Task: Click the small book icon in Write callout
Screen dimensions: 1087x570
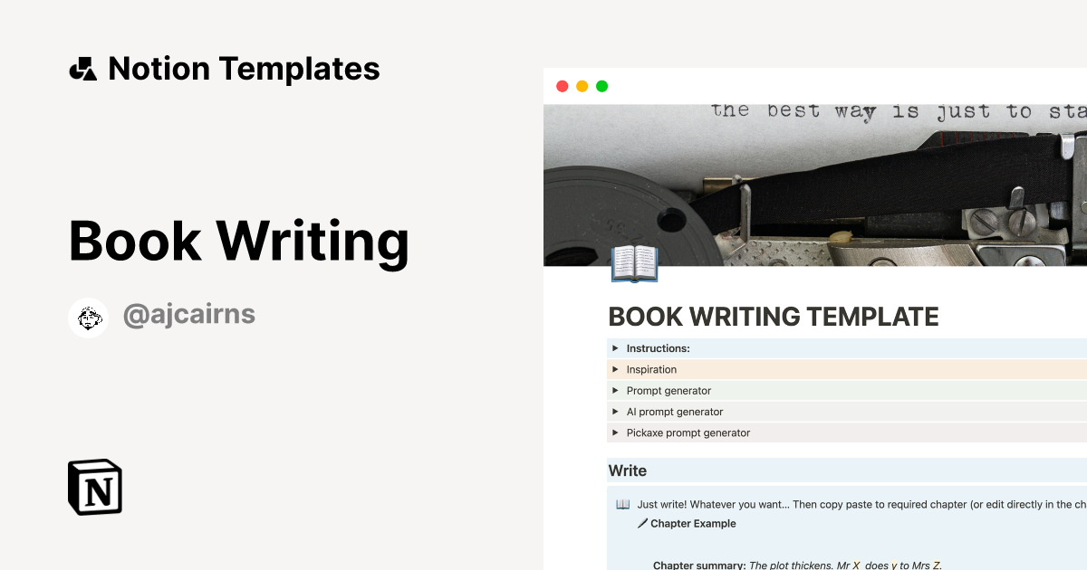Action: point(622,505)
